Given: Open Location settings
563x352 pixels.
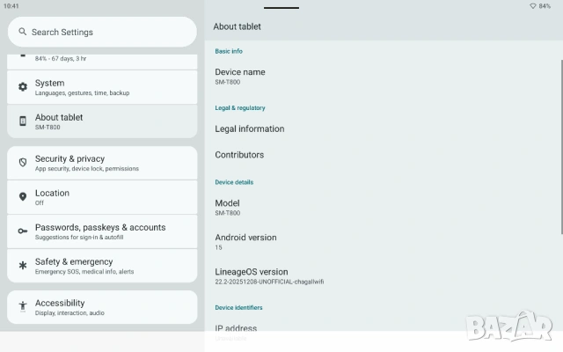Looking at the screenshot, I should pos(102,197).
